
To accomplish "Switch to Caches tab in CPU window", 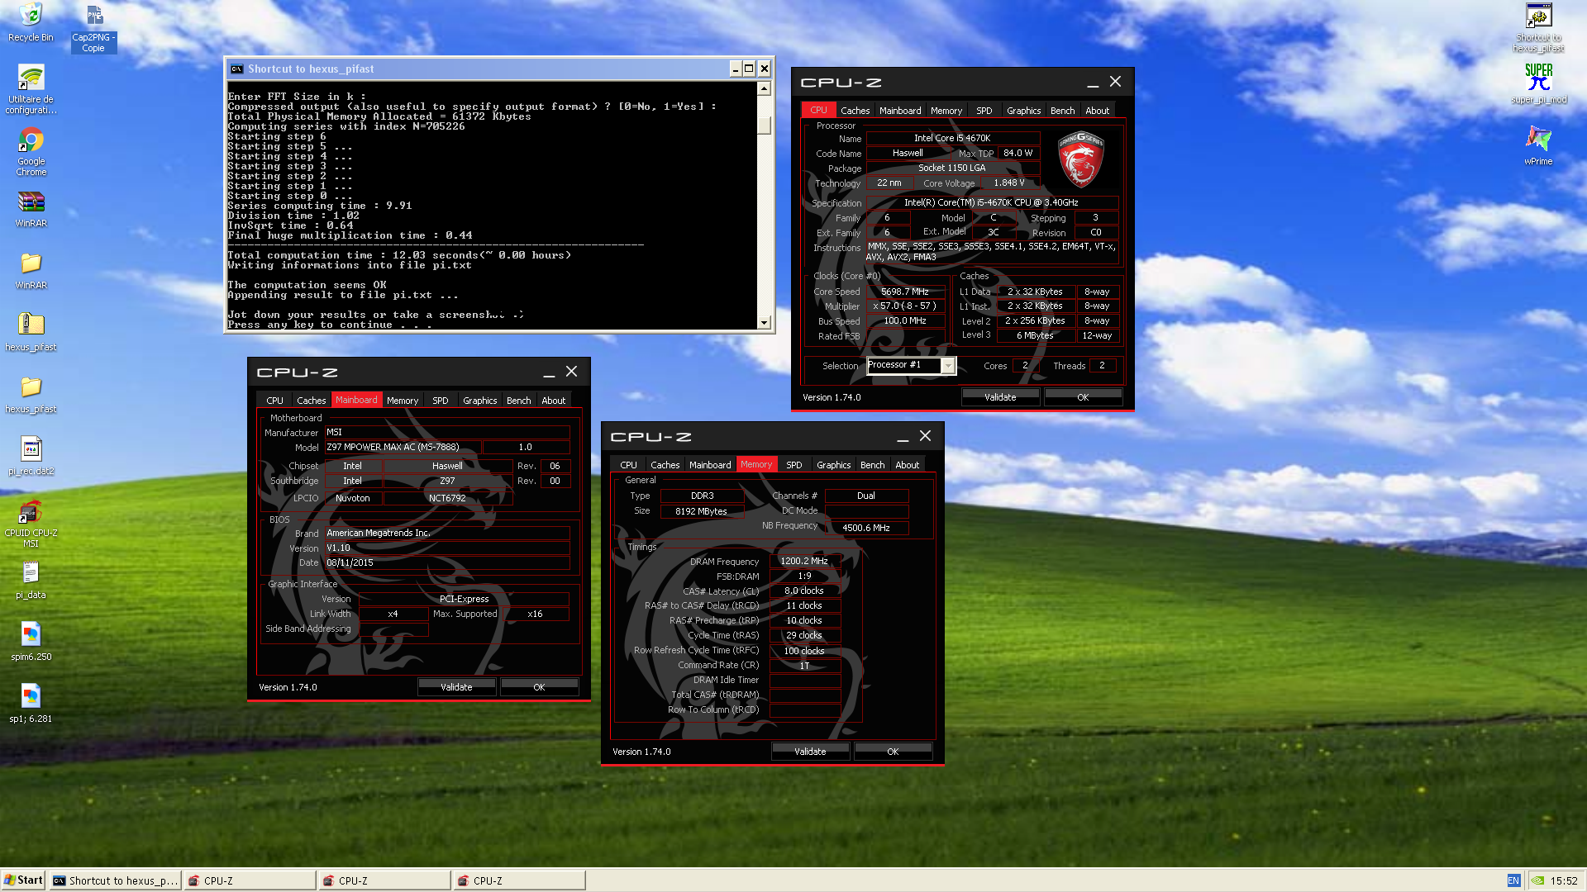I will (x=855, y=111).
